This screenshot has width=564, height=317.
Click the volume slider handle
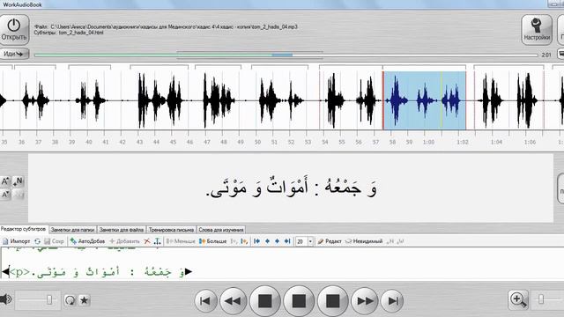coord(49,299)
